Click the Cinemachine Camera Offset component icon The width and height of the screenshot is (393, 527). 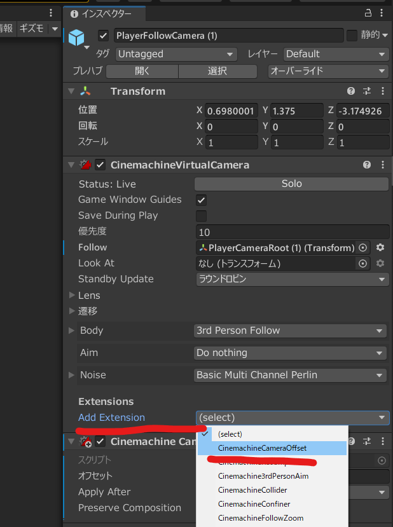[x=85, y=441]
